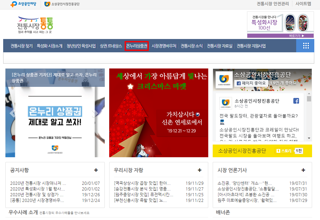The width and height of the screenshot is (320, 220).
Task: Open article 원주 미로예술중앙시장
Action: [x=247, y=200]
